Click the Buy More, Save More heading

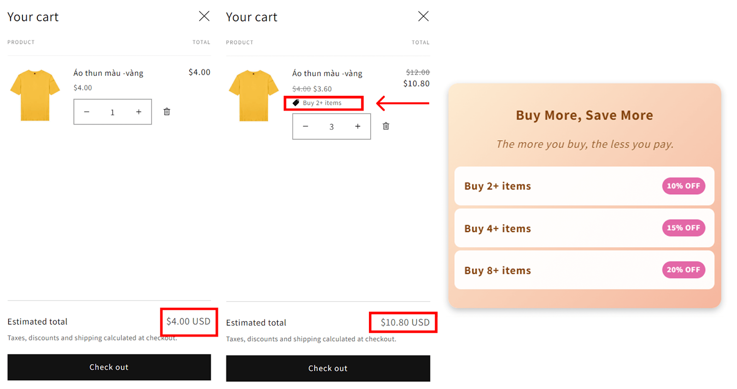pyautogui.click(x=584, y=115)
